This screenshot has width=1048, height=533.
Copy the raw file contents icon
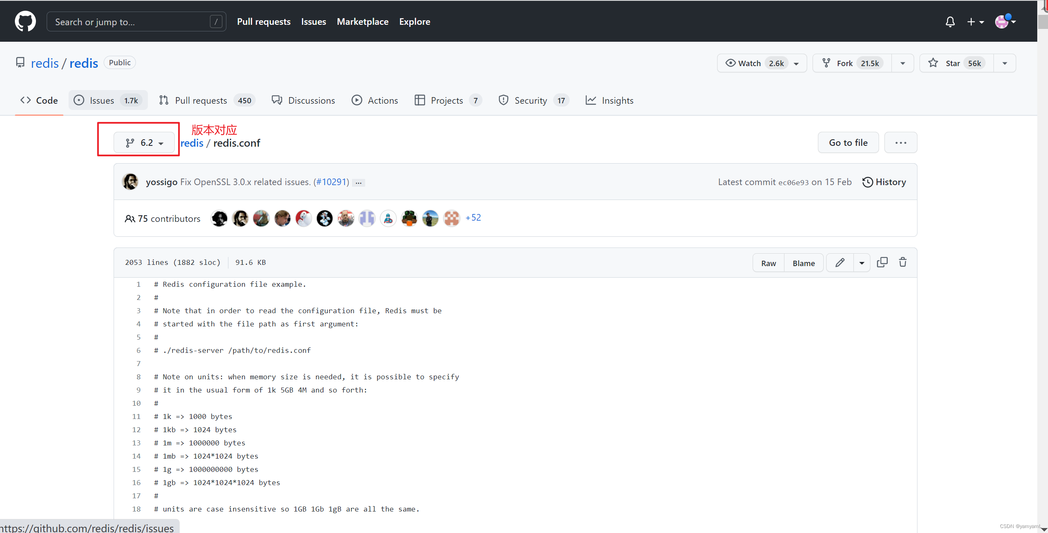pyautogui.click(x=882, y=262)
